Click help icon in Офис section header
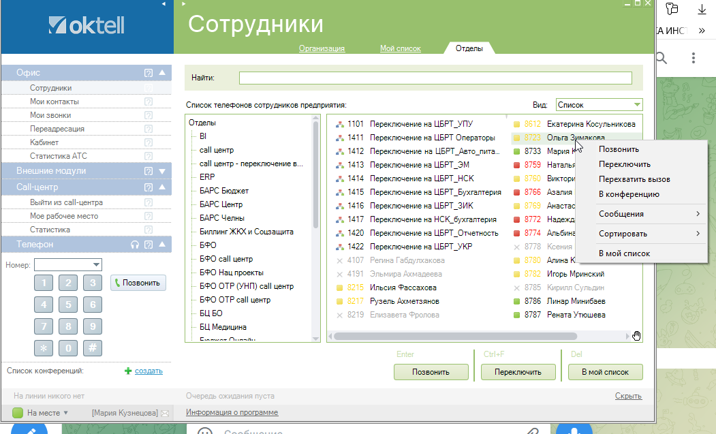This screenshot has height=434, width=716. (149, 73)
